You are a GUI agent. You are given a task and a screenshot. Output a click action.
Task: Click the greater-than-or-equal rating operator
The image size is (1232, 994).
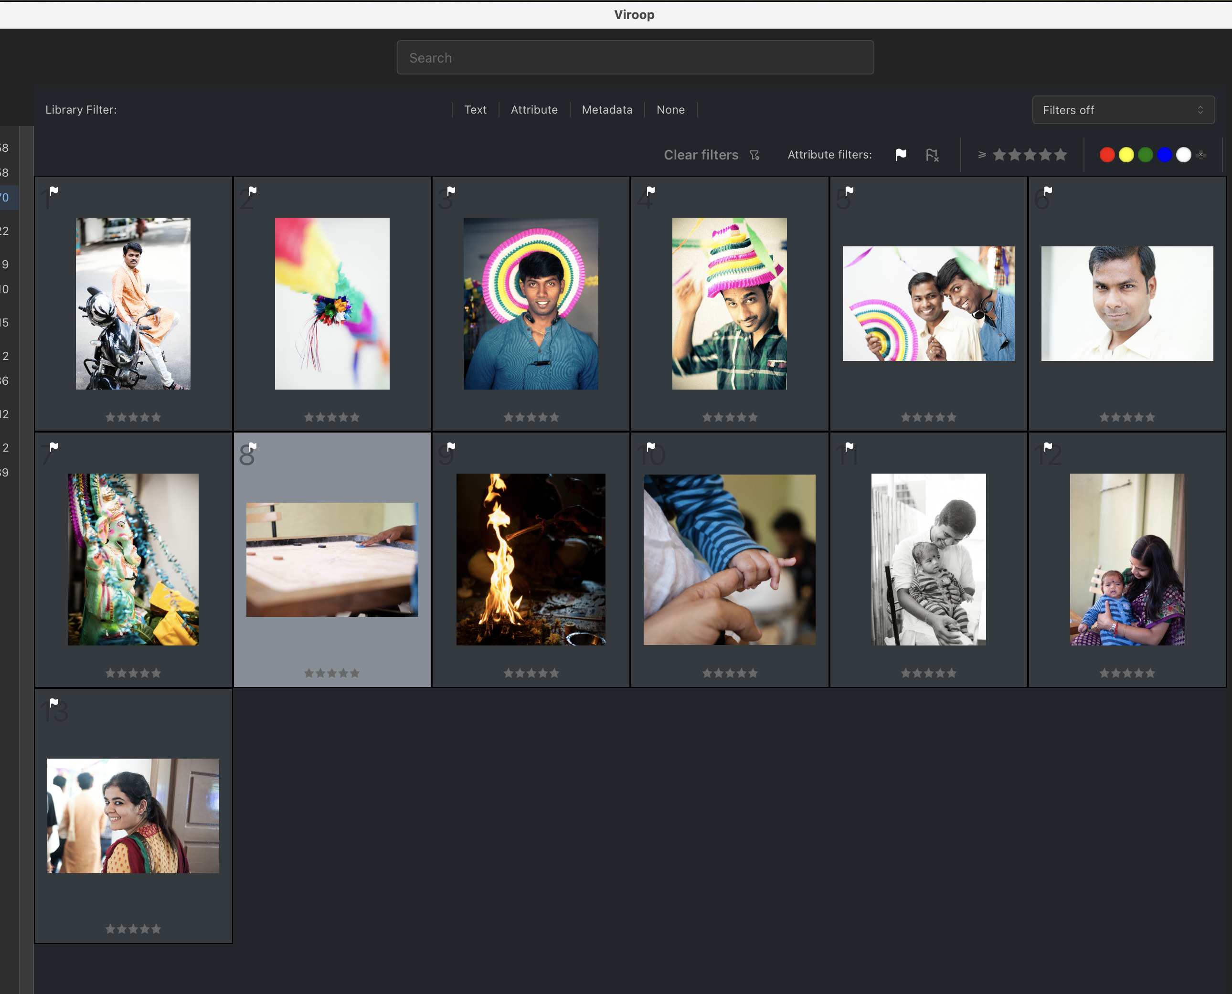[982, 155]
